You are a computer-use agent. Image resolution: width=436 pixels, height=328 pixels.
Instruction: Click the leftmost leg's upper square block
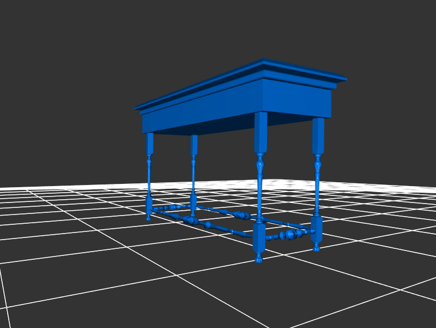[150, 143]
